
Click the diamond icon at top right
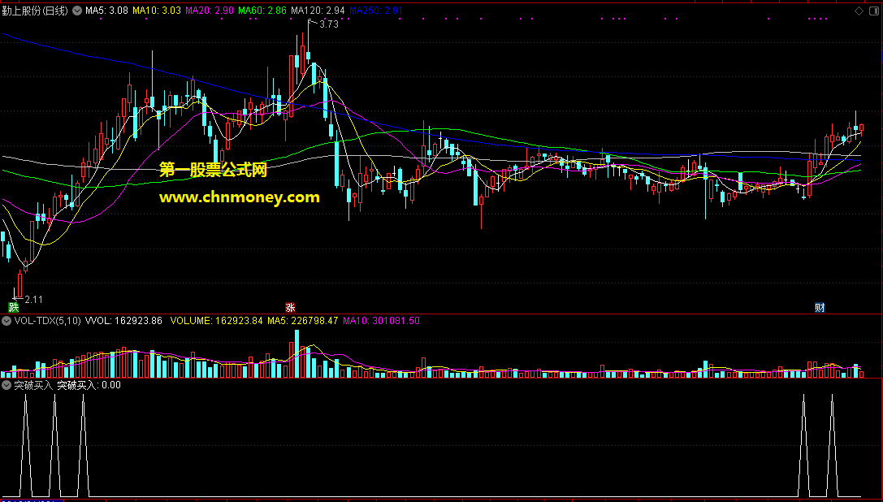(859, 11)
